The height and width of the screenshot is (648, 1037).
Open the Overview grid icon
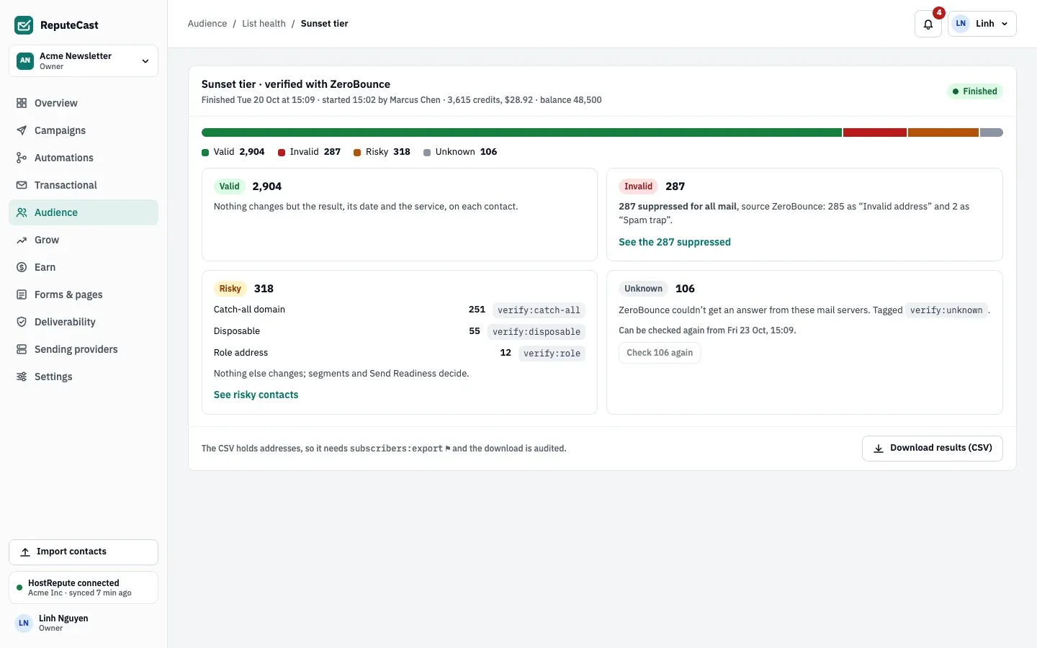pos(22,103)
